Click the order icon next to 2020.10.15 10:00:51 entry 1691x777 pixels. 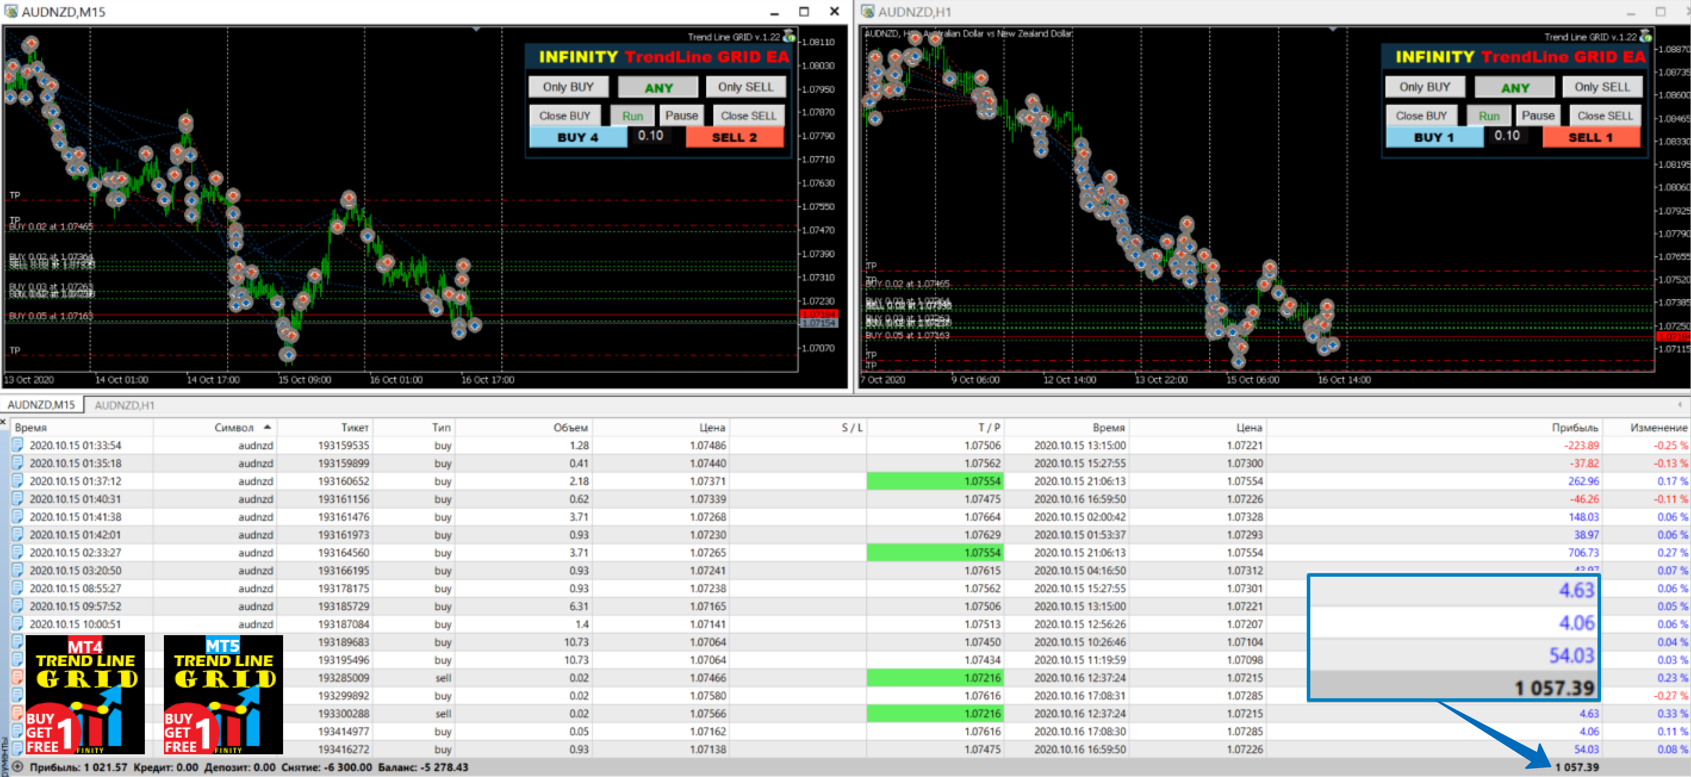coord(17,624)
